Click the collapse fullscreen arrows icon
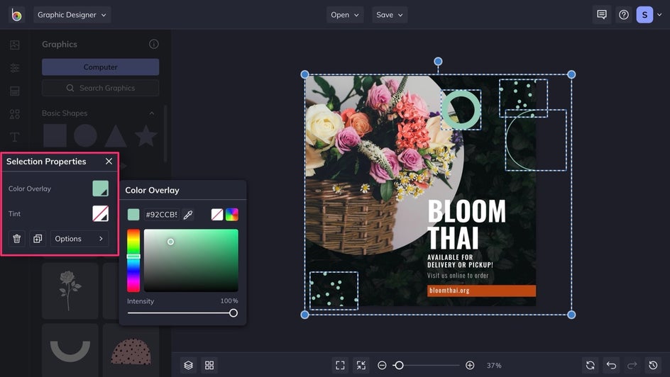The width and height of the screenshot is (670, 377). coord(361,365)
